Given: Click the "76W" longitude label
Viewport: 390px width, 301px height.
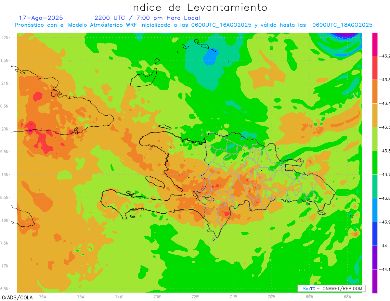Looking at the screenshot, I should [43, 296].
